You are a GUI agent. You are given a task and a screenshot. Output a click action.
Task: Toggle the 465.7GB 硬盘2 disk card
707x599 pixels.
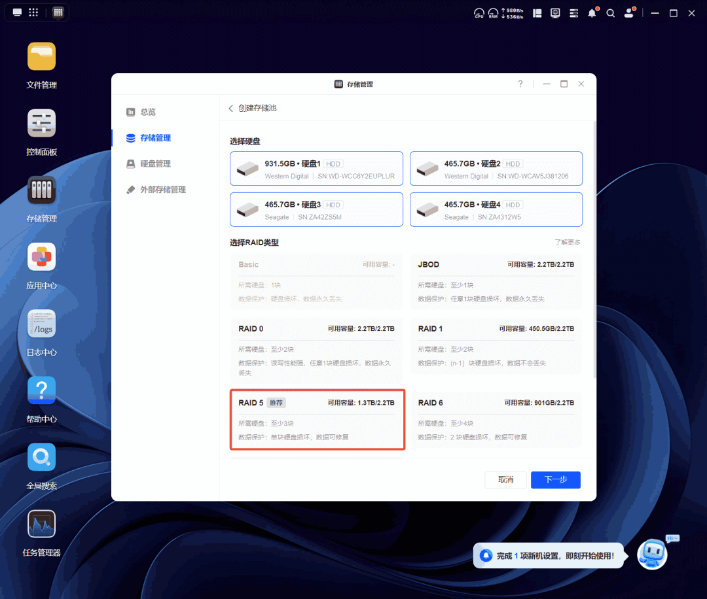point(496,169)
